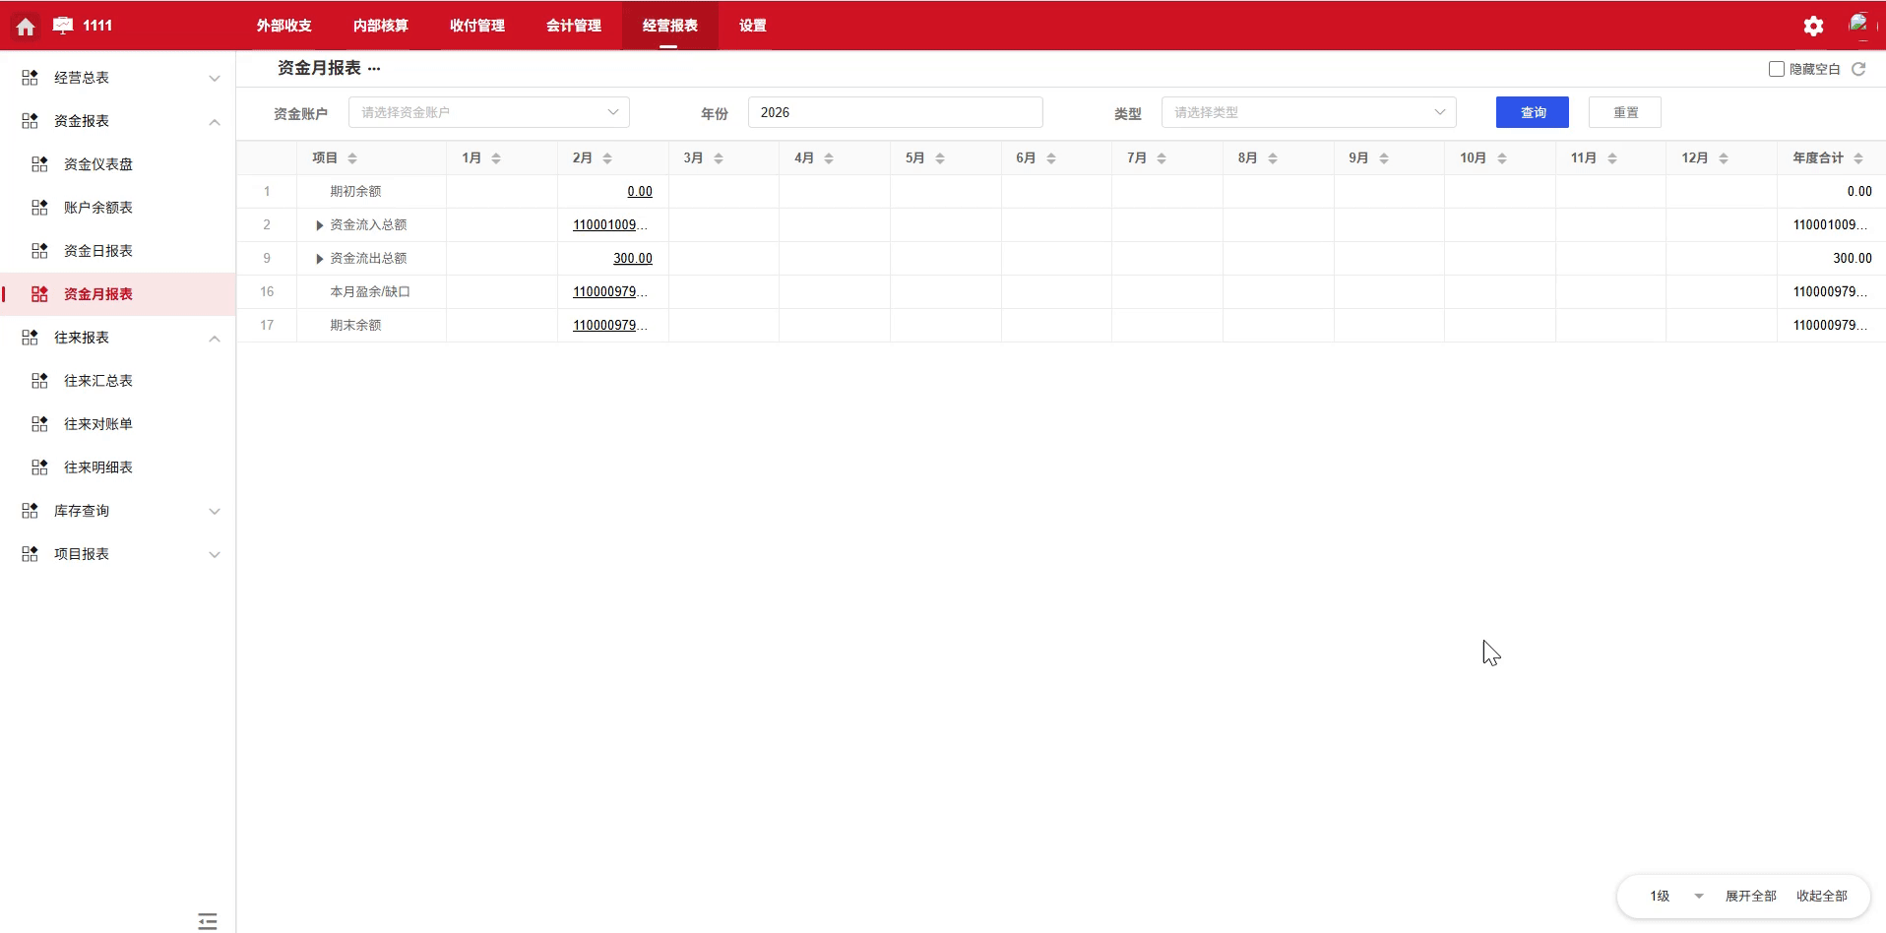Open the 资金账户 account dropdown
This screenshot has width=1886, height=933.
coord(488,112)
